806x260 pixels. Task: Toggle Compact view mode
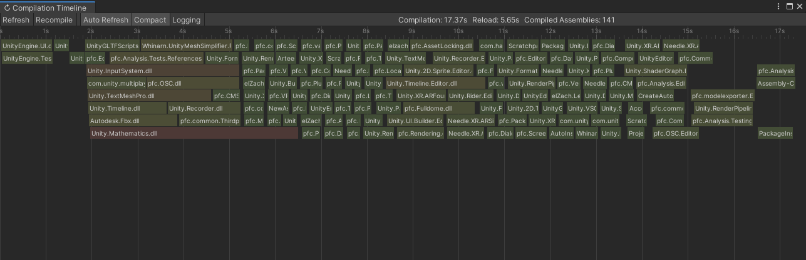(x=150, y=20)
